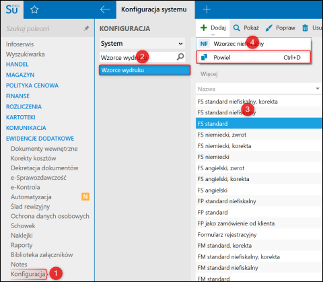
Task: Select row FP jako zamówienie od klienta
Action: tap(259, 223)
